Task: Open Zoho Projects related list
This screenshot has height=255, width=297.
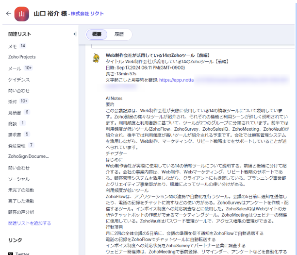Action: pos(22,57)
